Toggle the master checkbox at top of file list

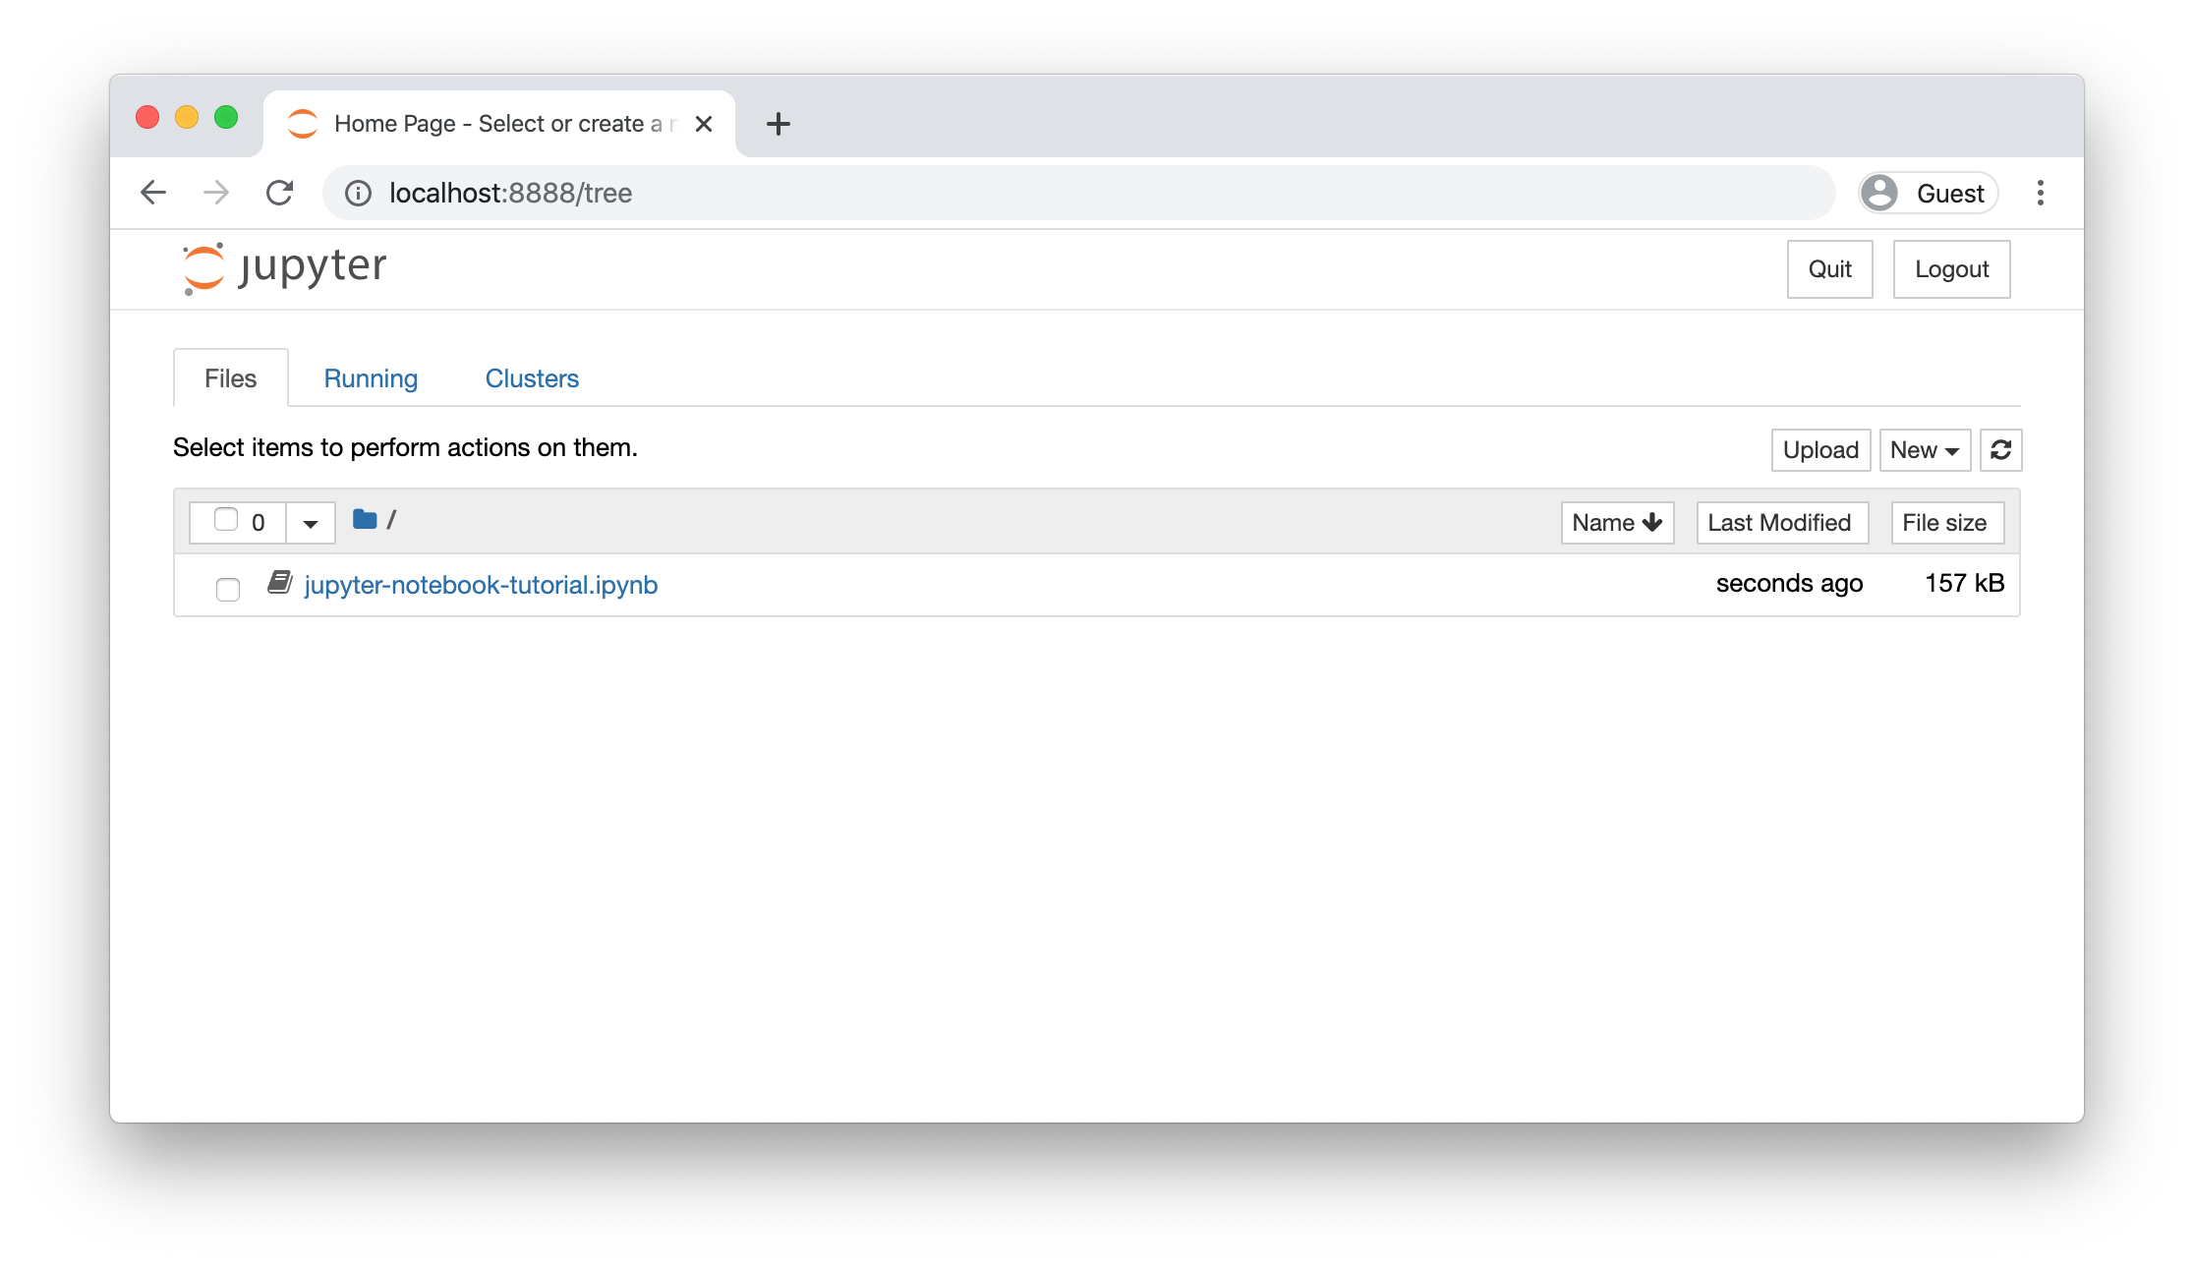tap(226, 521)
